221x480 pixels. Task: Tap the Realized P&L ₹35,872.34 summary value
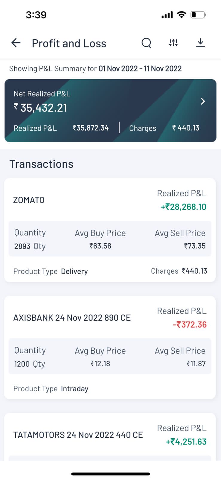click(x=91, y=128)
